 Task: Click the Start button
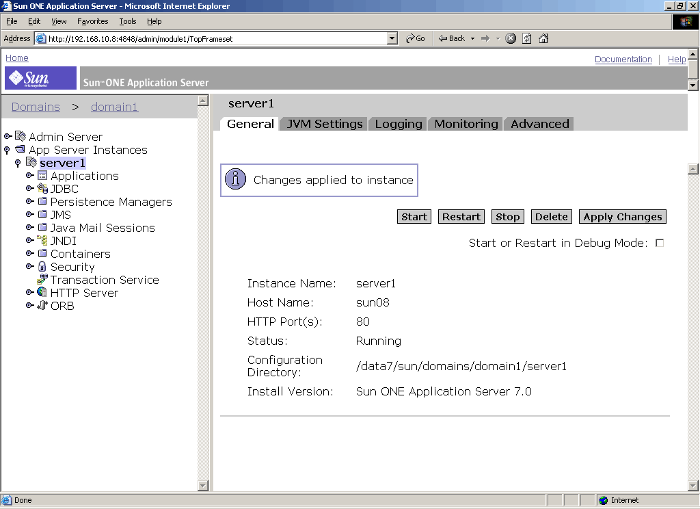(414, 217)
